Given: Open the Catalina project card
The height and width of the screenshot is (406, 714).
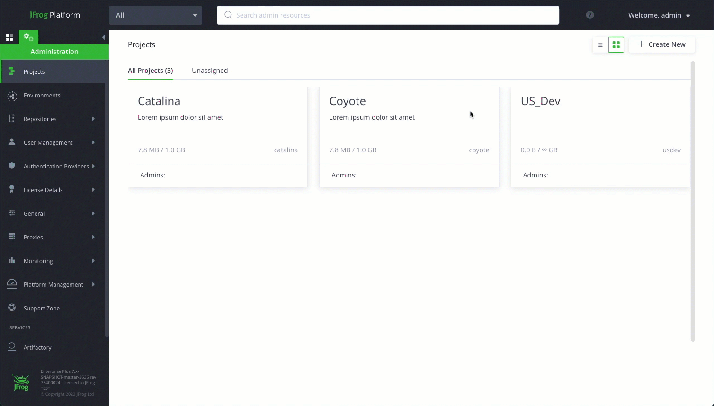Looking at the screenshot, I should coord(217,125).
